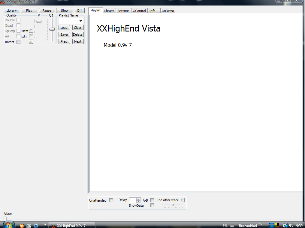
Task: Load the selected playlist
Action: (x=64, y=28)
